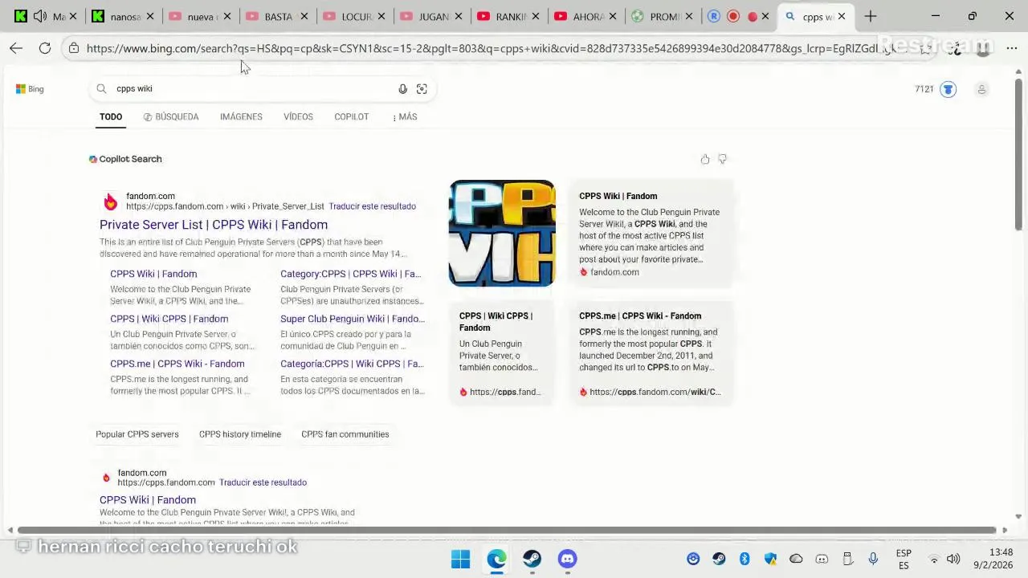Open second result CPPS Wiki | Fandom title
The image size is (1028, 578).
pyautogui.click(x=148, y=500)
